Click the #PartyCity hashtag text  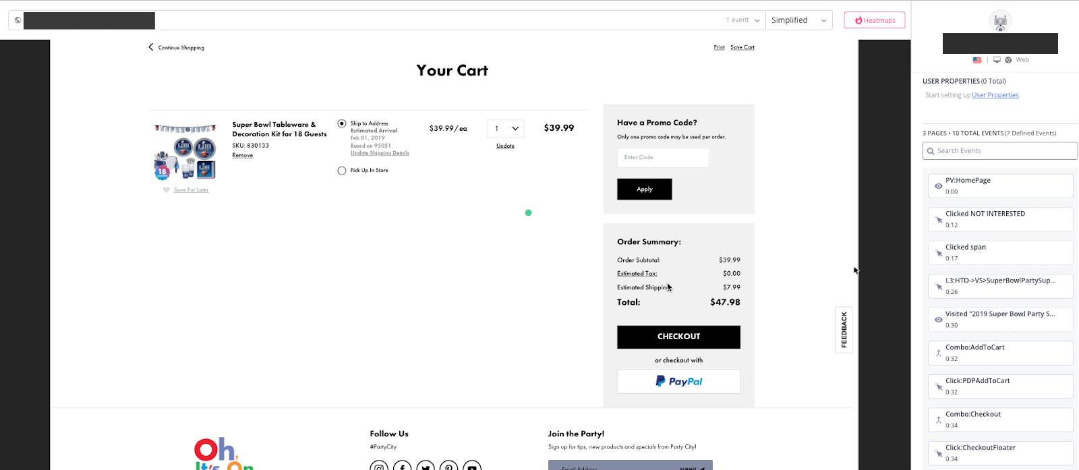pyautogui.click(x=383, y=447)
